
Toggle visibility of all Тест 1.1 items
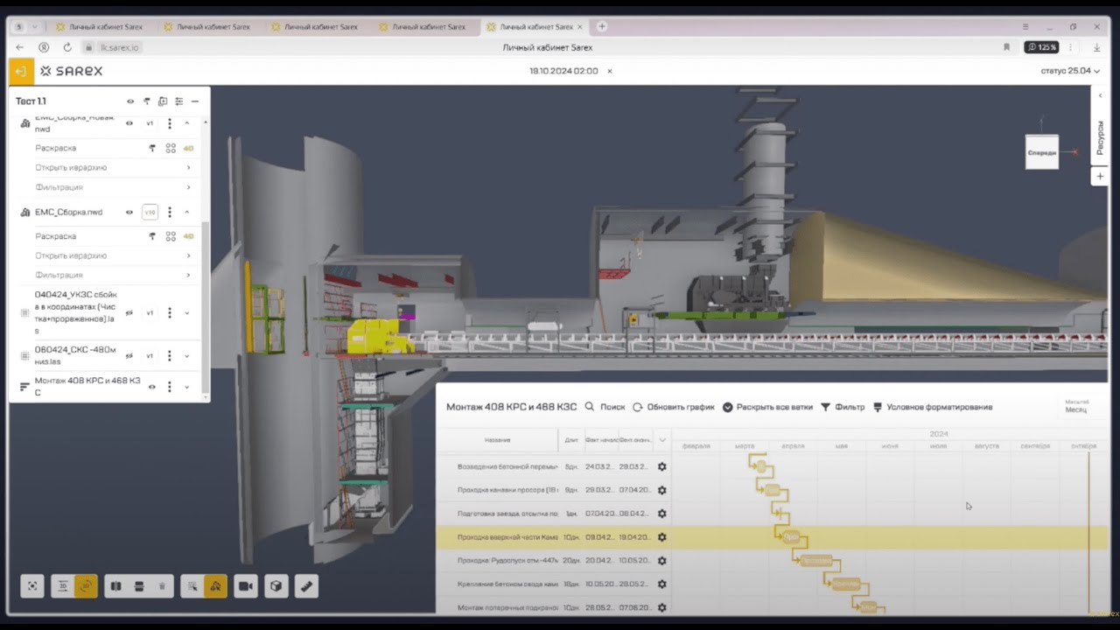pos(130,101)
